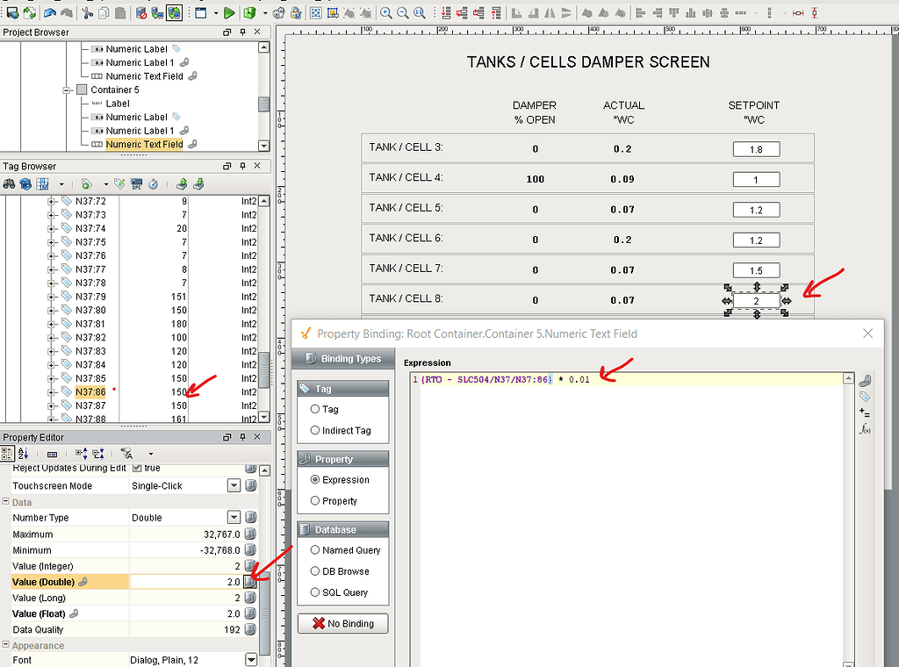The height and width of the screenshot is (667, 899).
Task: Open operators via the += icon
Action: point(864,412)
